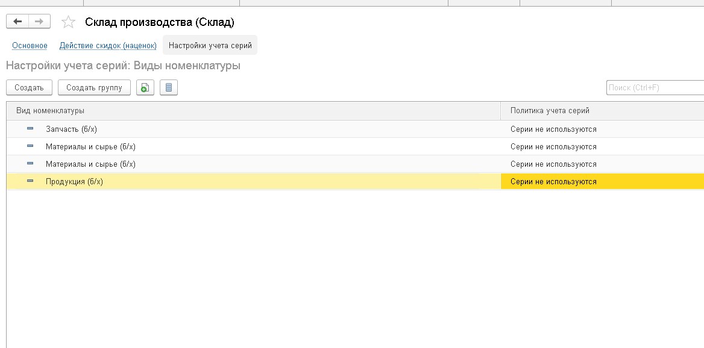This screenshot has height=348, width=704.
Task: Click the row marker icon beside Продукция (б/х)
Action: [30, 181]
